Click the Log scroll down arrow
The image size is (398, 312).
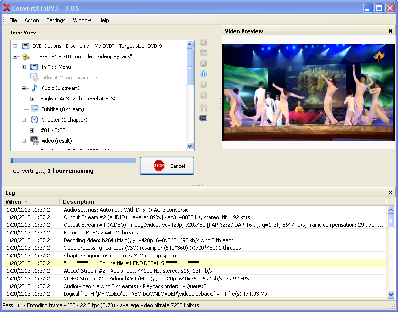[x=391, y=294]
